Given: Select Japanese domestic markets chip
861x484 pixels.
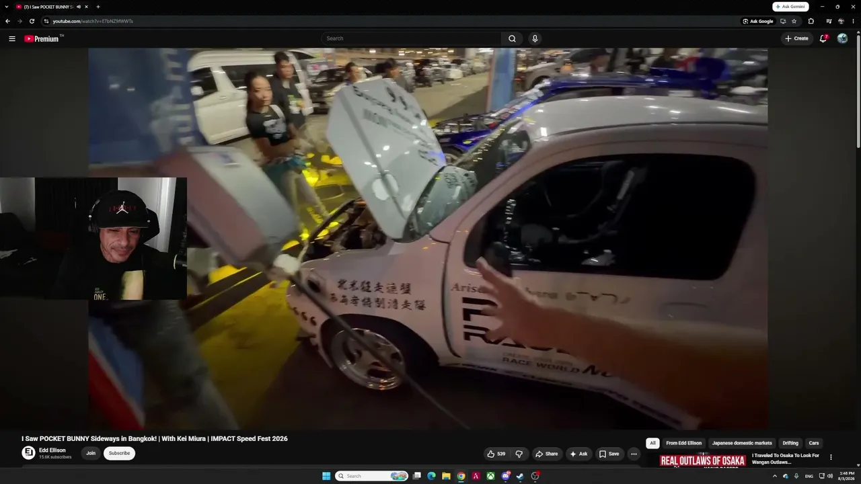Looking at the screenshot, I should 742,443.
